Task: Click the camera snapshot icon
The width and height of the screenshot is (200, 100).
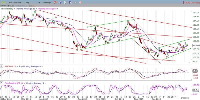Action: pyautogui.click(x=75, y=2)
